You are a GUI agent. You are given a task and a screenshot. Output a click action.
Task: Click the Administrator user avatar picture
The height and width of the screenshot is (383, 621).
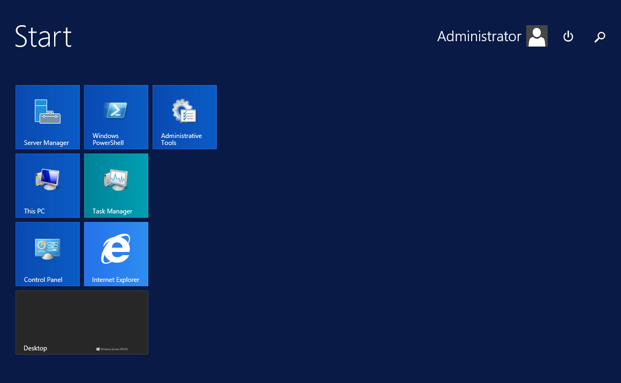pyautogui.click(x=536, y=36)
